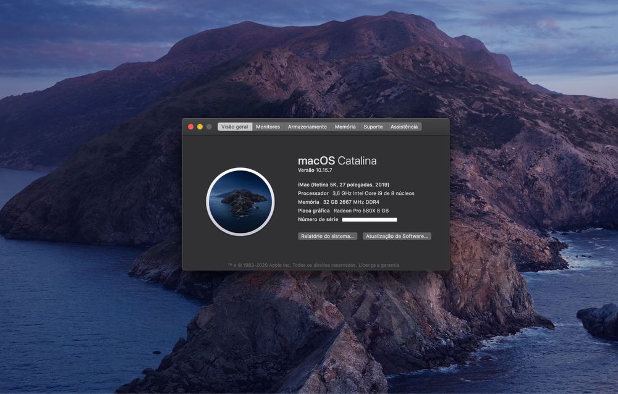Go to the Suporte tab

373,127
